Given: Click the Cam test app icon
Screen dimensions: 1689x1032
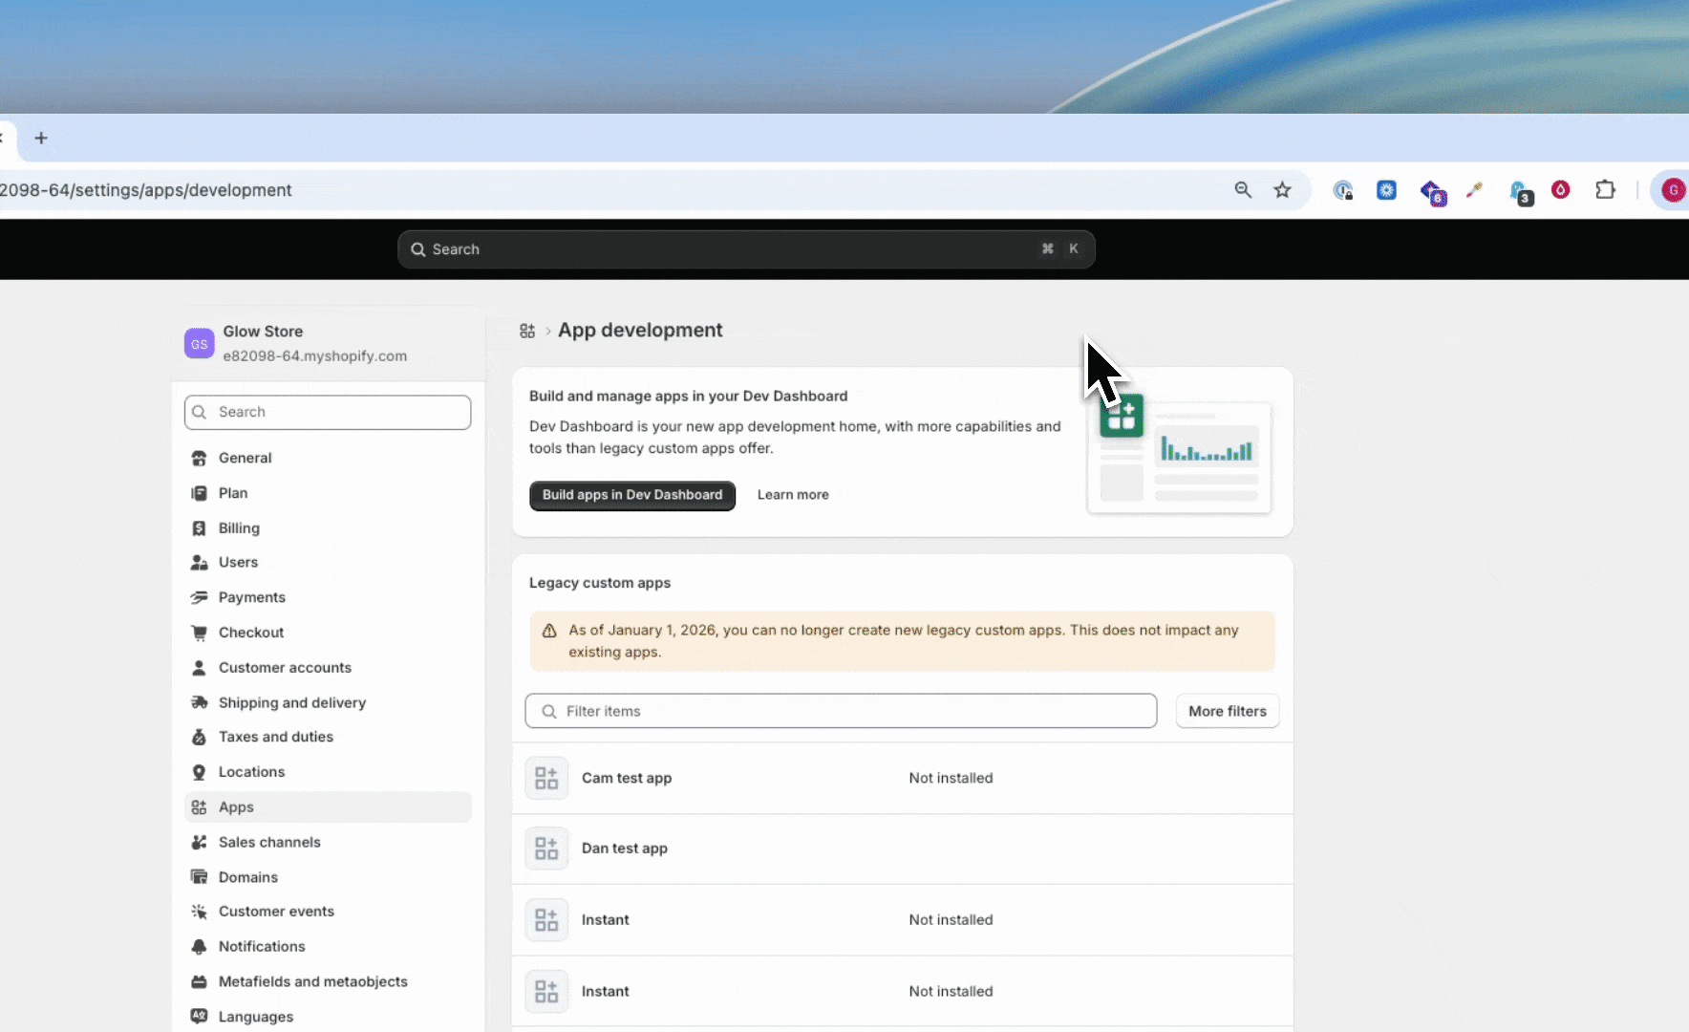Looking at the screenshot, I should tap(546, 778).
